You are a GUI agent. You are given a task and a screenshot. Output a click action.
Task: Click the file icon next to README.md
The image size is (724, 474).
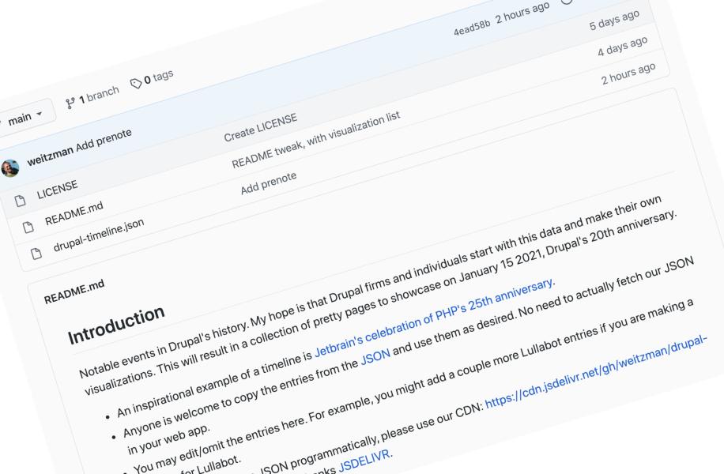pos(28,227)
